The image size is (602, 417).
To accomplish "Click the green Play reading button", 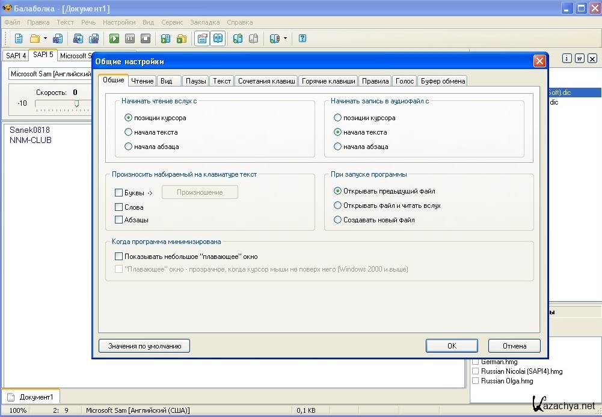I will (x=114, y=38).
